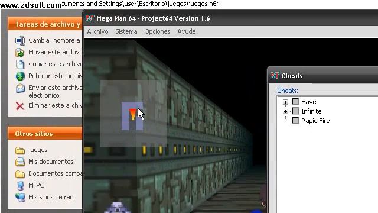
Task: Click the Cheats dialog title bar
Action: click(x=323, y=76)
